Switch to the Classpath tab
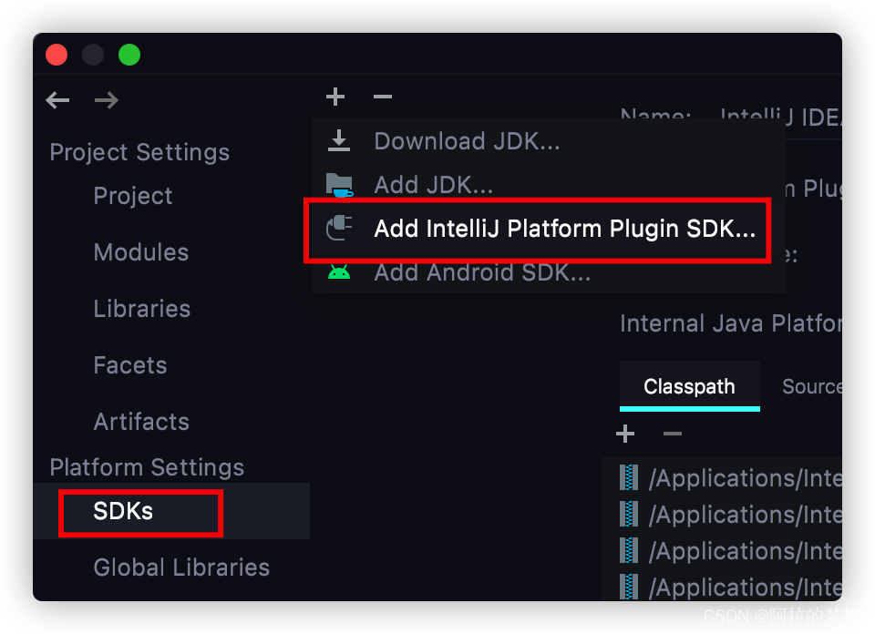 point(689,386)
